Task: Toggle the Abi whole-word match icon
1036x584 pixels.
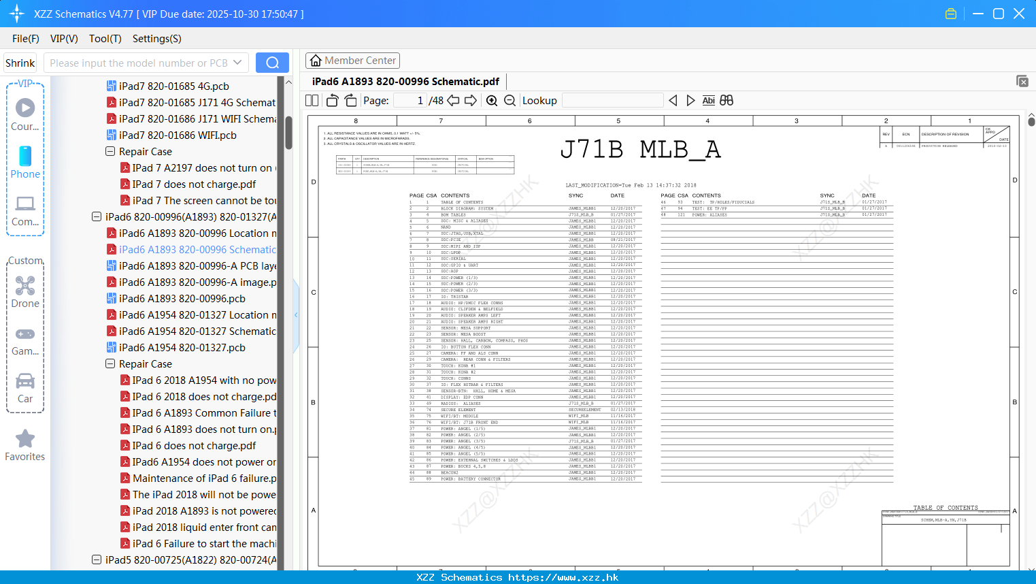Action: 708,100
